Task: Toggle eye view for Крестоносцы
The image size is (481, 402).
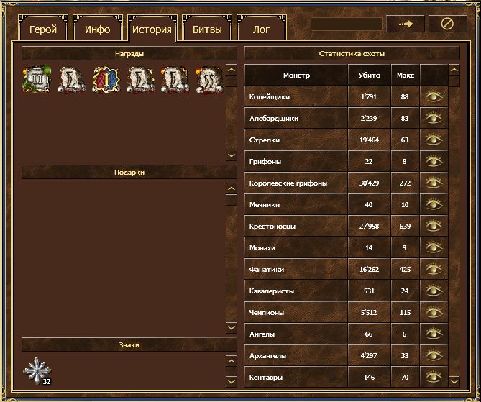Action: pyautogui.click(x=434, y=226)
